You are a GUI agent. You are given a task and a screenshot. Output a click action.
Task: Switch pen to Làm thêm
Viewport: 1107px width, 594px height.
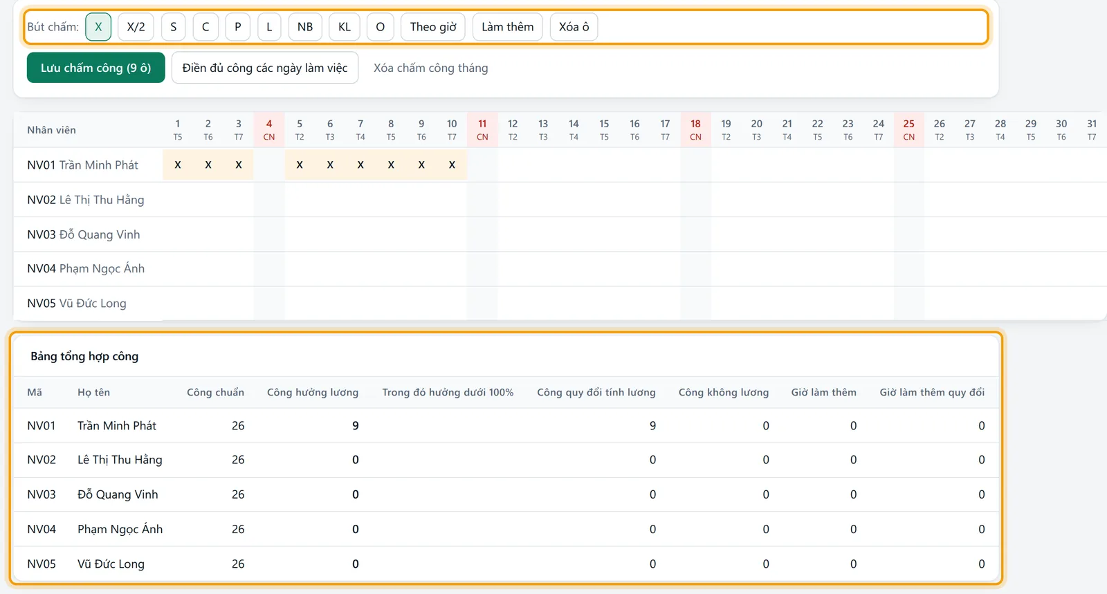[508, 27]
